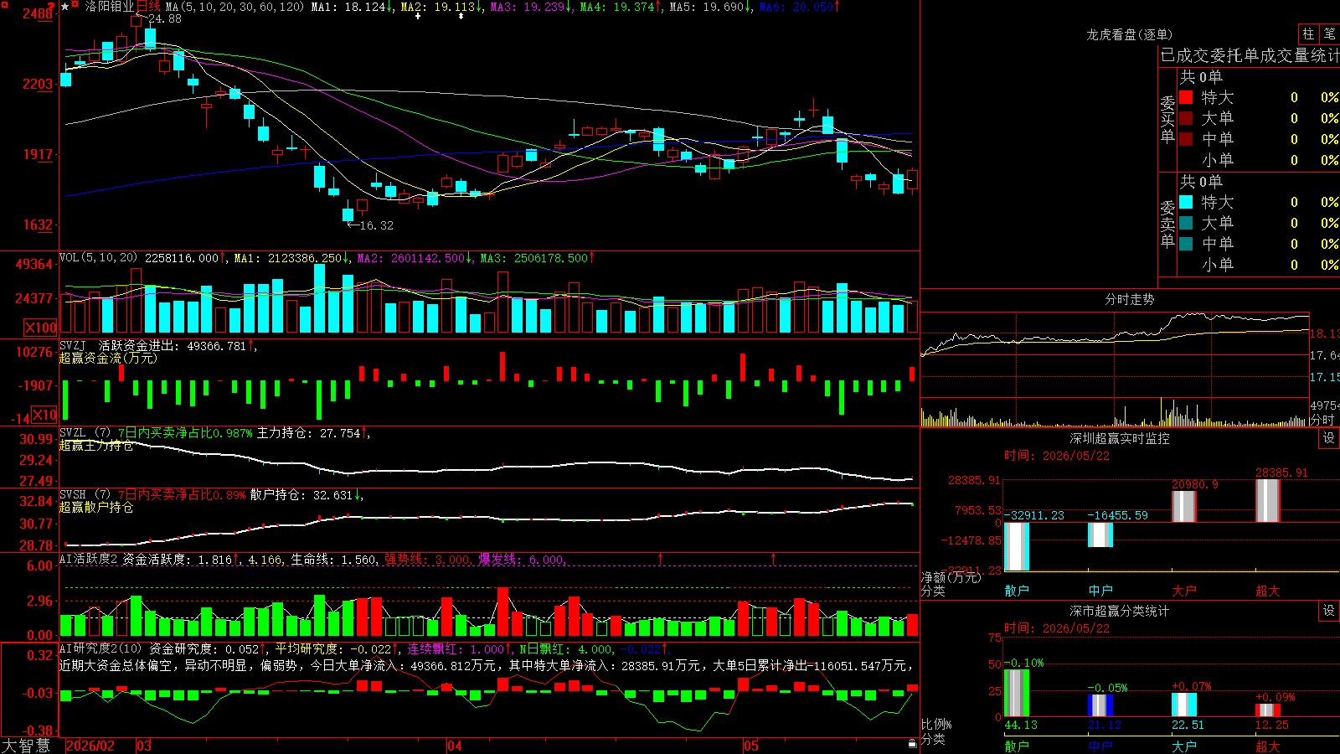Jump to the 05 month marker
This screenshot has width=1340, height=754.
(x=751, y=746)
